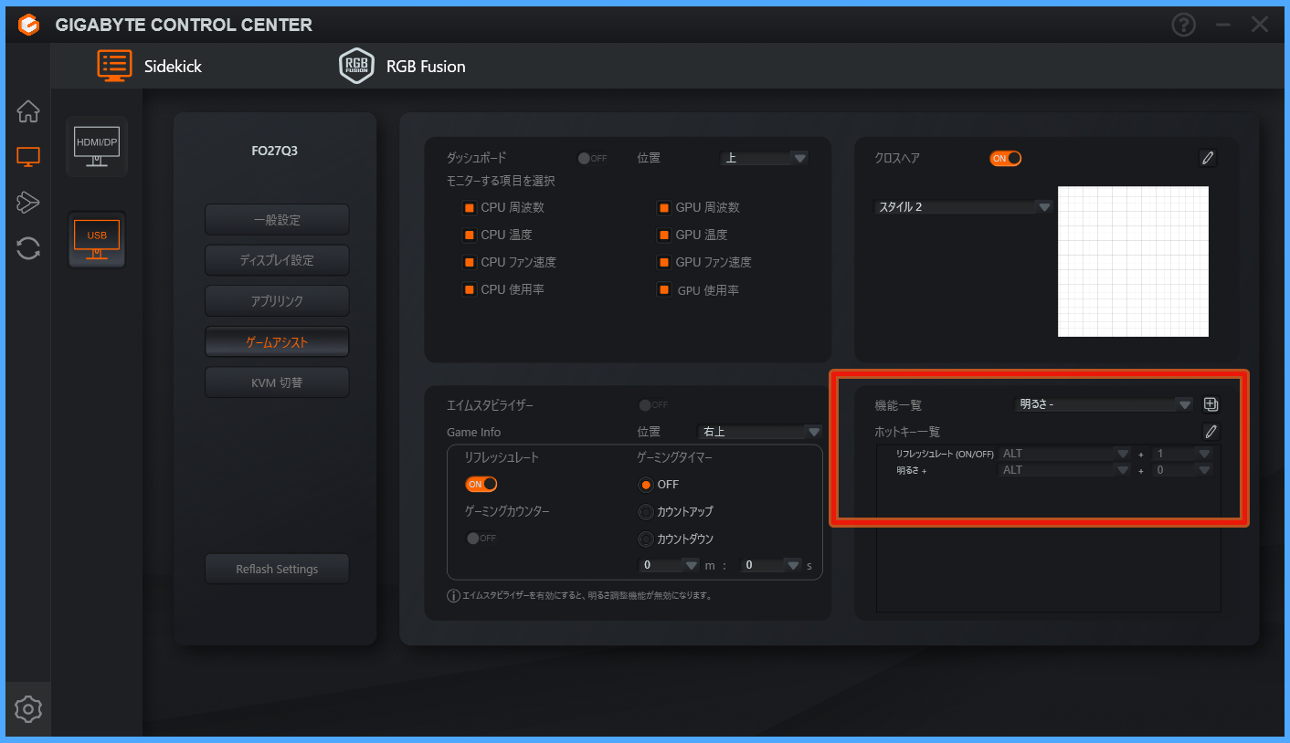Click the Gigabyte logo icon

[29, 25]
